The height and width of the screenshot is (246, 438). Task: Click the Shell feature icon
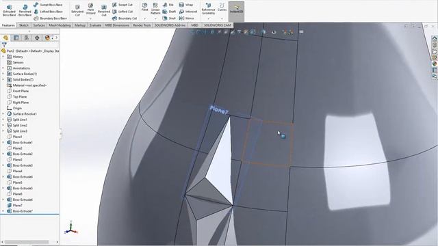click(x=169, y=18)
